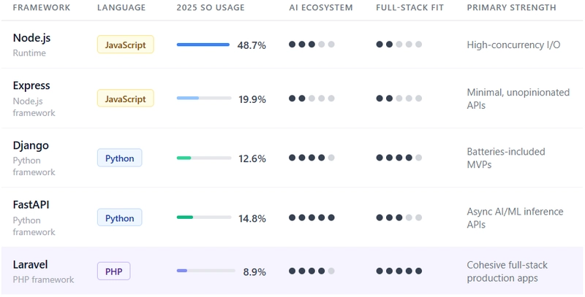Click the PHP language badge
Image resolution: width=585 pixels, height=297 pixels.
(113, 271)
